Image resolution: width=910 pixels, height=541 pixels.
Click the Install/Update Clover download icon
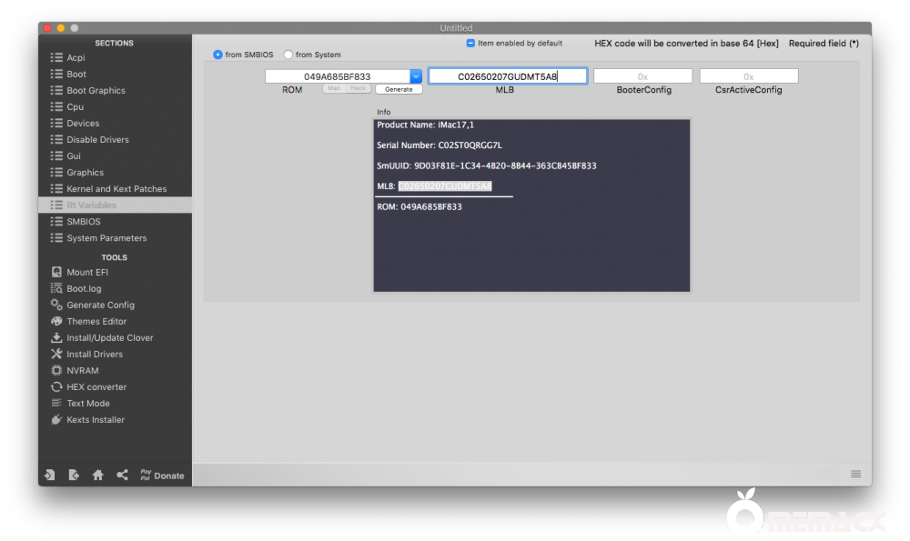pyautogui.click(x=56, y=337)
